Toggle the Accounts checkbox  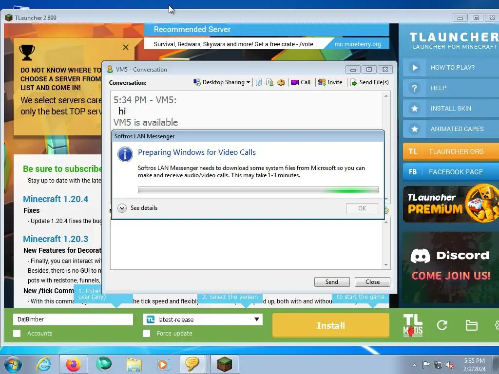pyautogui.click(x=17, y=333)
